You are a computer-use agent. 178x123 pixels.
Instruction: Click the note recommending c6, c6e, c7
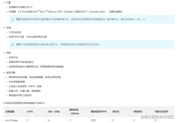coord(91,19)
